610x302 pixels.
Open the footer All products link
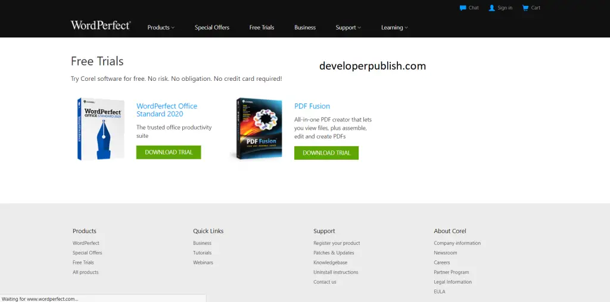coord(86,272)
